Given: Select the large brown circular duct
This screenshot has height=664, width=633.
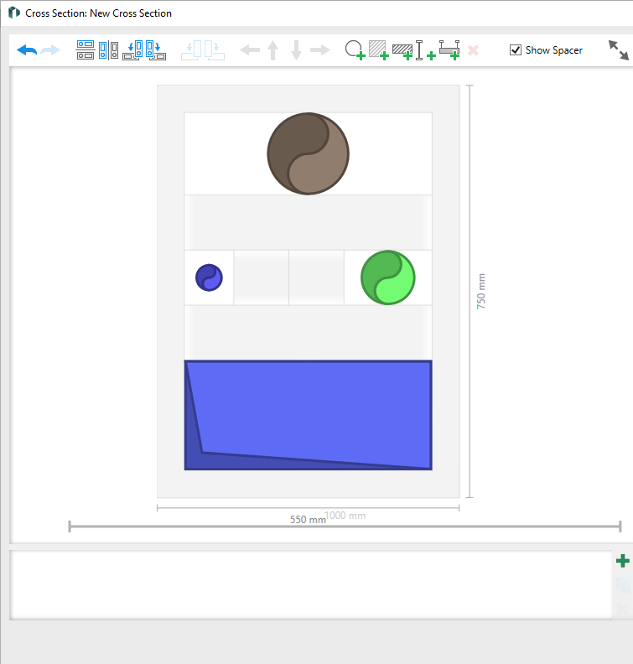Looking at the screenshot, I should 309,153.
